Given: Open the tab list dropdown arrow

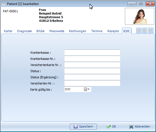Looking at the screenshot, I should 151,31.
